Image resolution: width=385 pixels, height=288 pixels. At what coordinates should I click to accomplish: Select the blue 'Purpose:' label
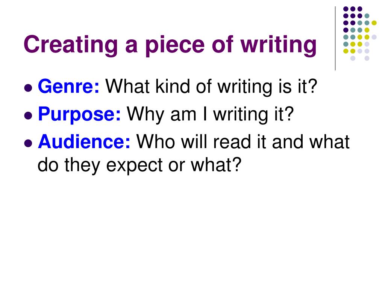pos(79,115)
